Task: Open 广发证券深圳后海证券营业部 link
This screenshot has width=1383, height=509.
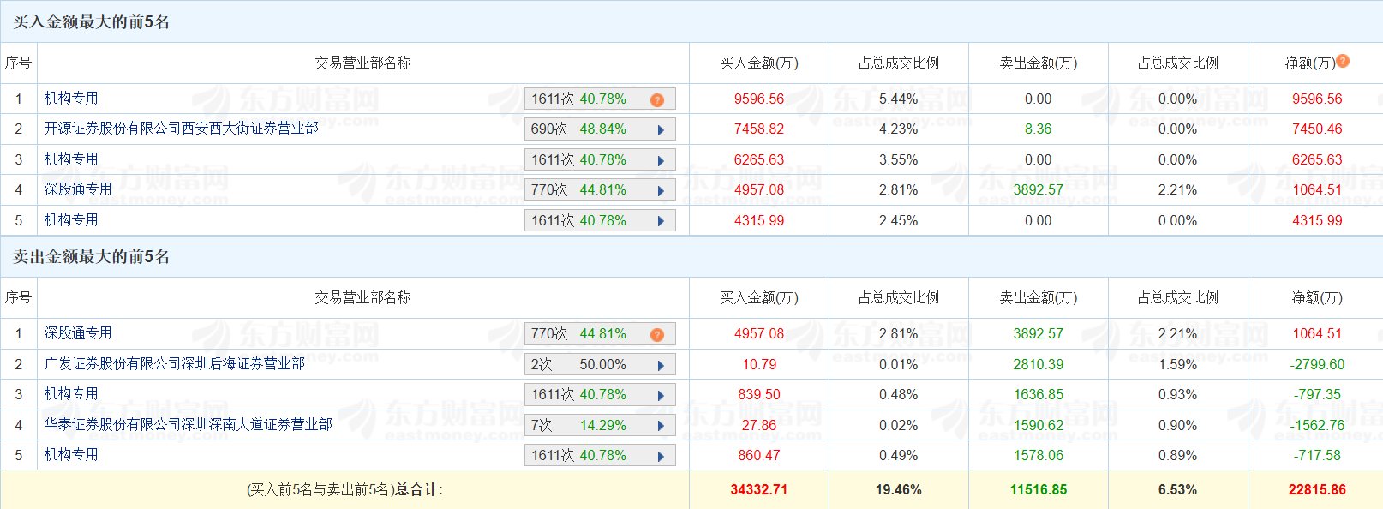Action: point(174,364)
